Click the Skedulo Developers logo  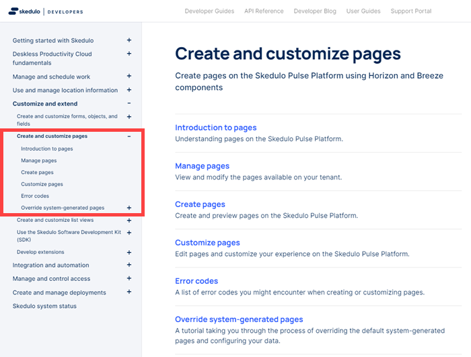pos(46,11)
